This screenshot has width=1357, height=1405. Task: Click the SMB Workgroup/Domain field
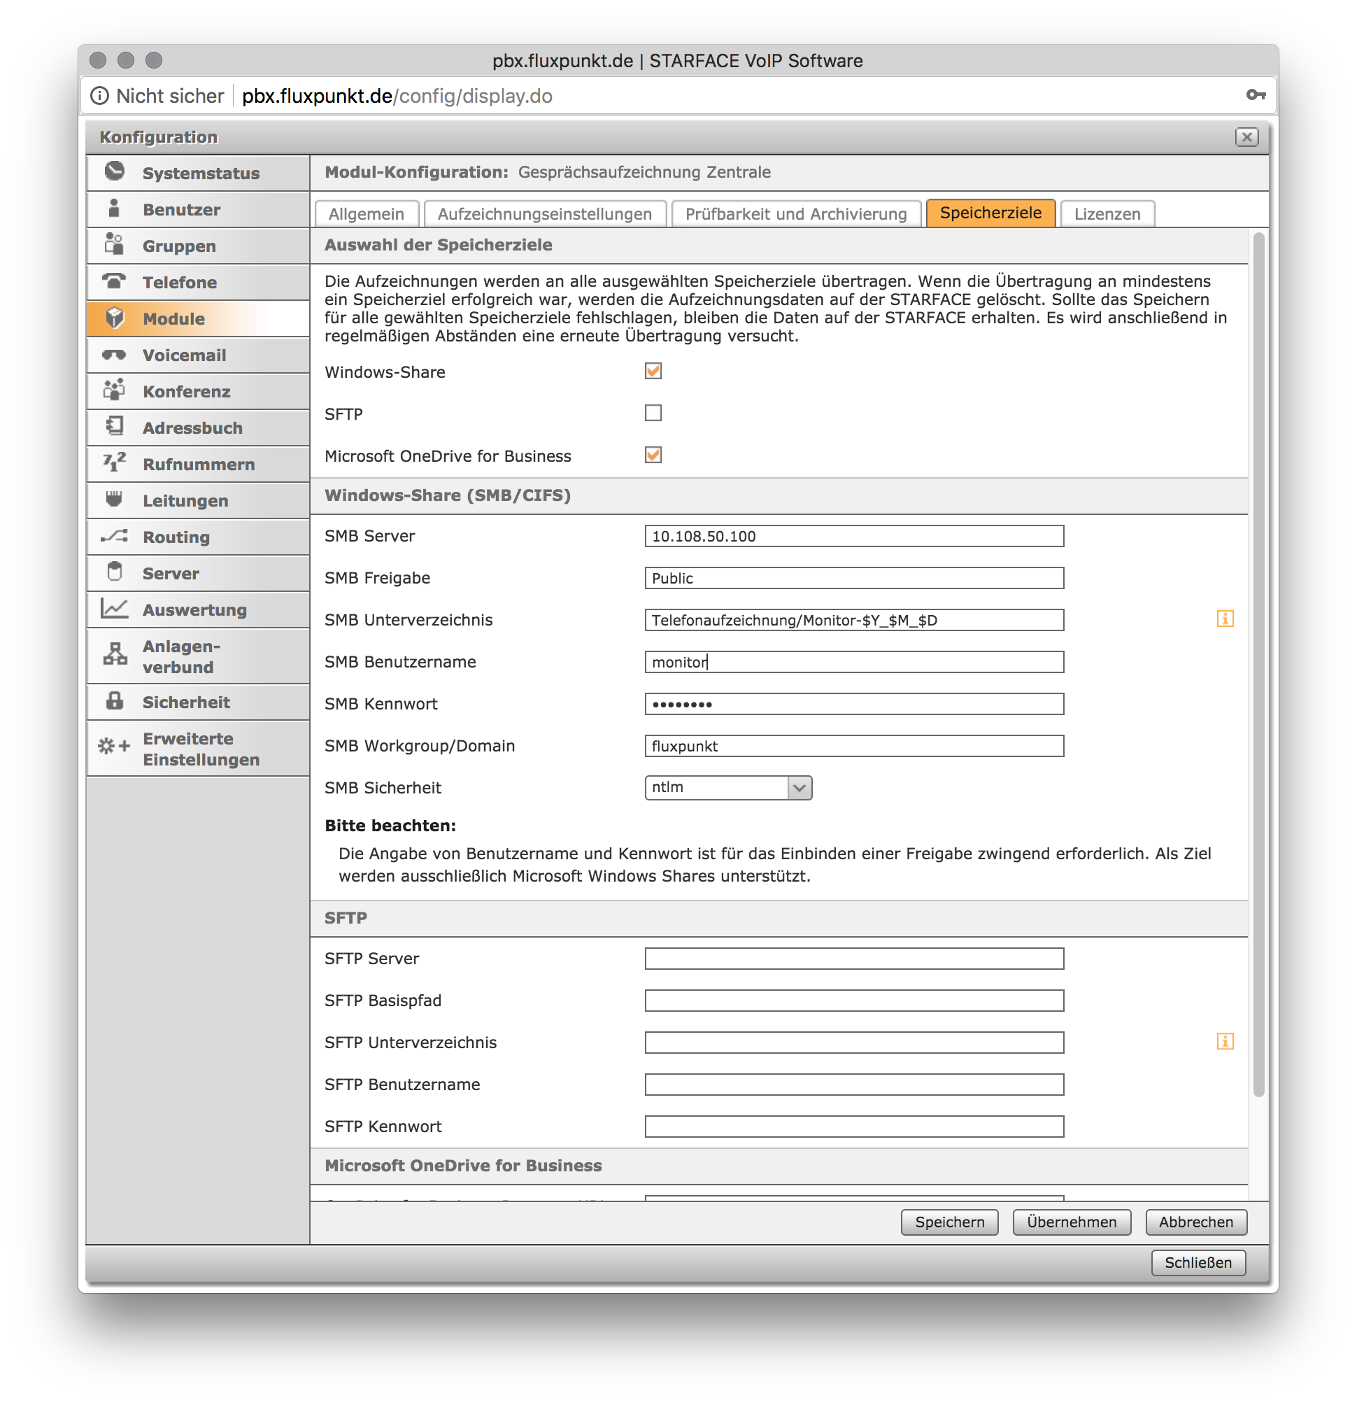click(x=855, y=746)
